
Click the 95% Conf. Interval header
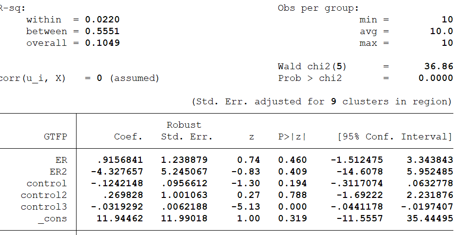coord(395,137)
